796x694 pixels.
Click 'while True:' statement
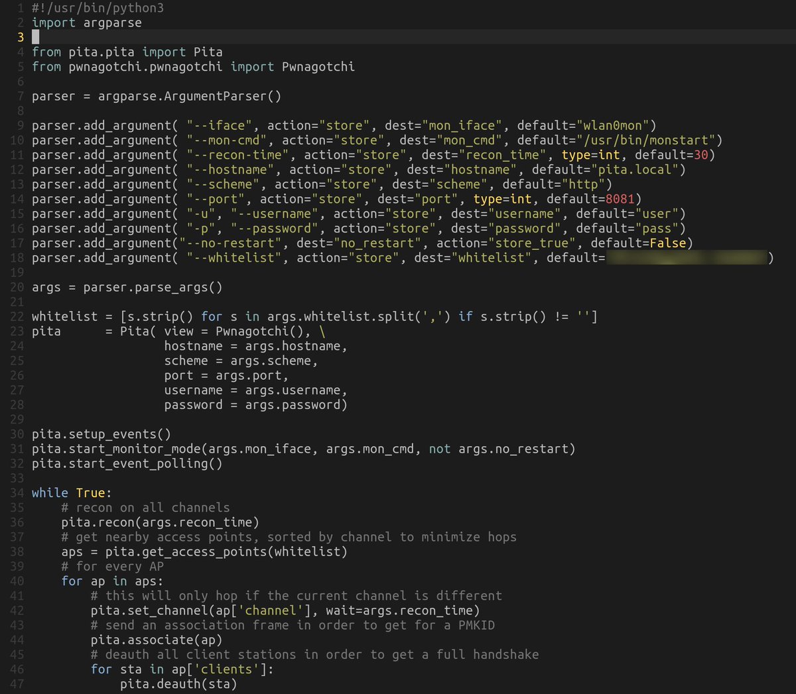tap(72, 492)
